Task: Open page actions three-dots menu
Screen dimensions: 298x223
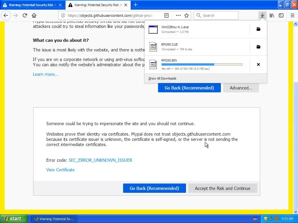Action: (178, 16)
